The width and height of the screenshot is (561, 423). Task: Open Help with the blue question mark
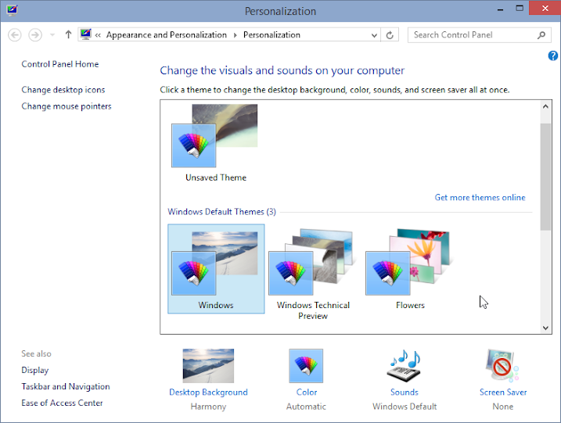click(552, 56)
